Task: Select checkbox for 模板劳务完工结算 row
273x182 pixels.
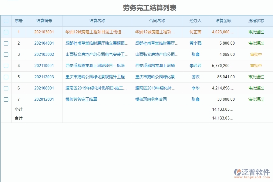Action: 6,99
